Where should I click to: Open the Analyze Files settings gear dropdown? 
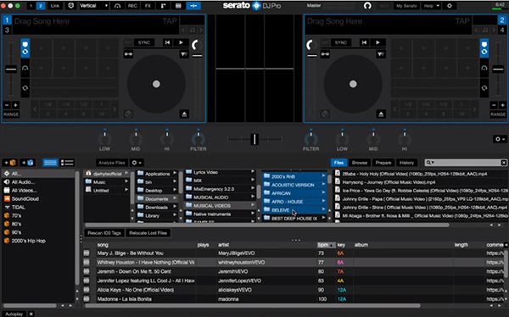coord(137,163)
